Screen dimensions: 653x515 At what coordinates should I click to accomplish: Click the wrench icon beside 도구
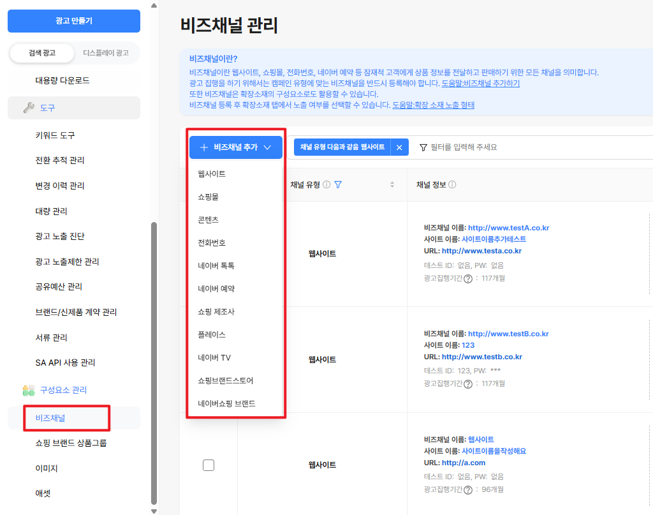29,108
